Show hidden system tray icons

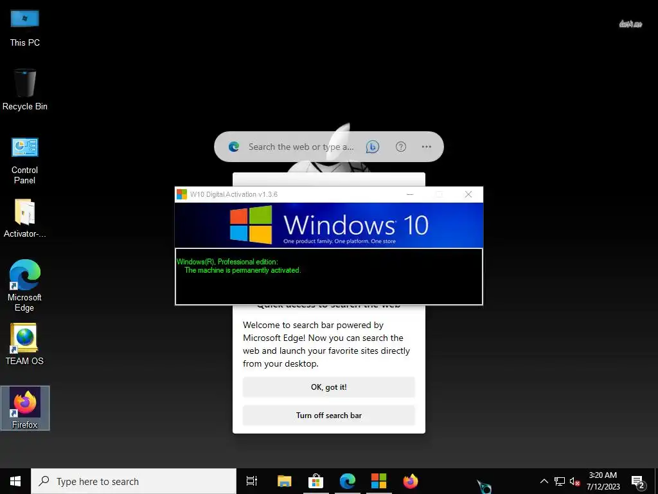(544, 481)
